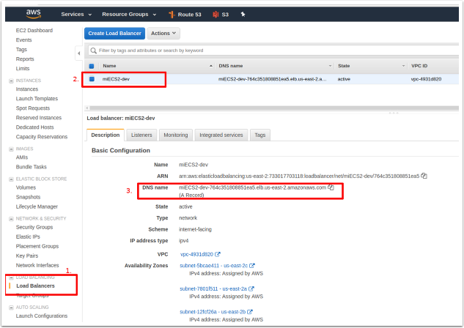
Task: Open the Actions dropdown button
Action: tap(163, 34)
